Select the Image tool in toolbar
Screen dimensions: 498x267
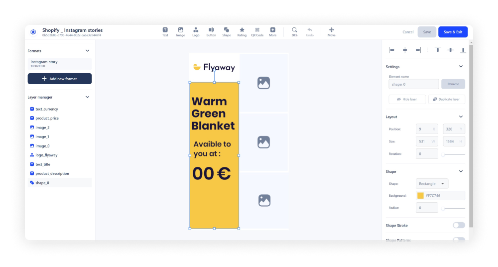click(x=180, y=32)
